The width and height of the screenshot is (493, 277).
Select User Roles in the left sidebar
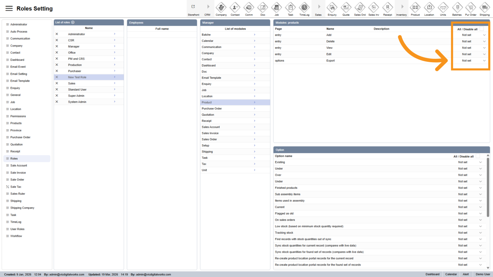pyautogui.click(x=17, y=229)
